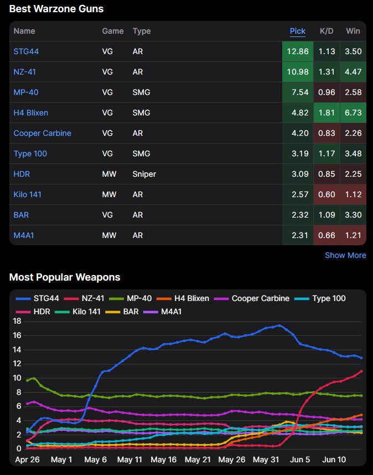Sort table by Win column

[x=353, y=31]
